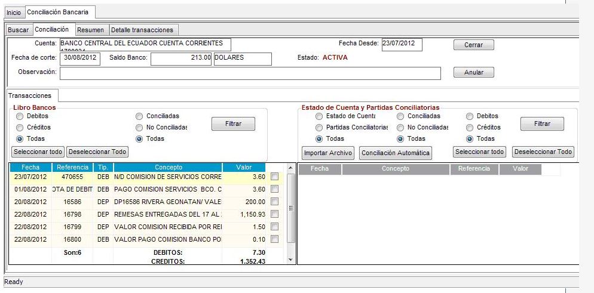
Task: Click Concepto header in Estado de Cuenta table
Action: 396,169
